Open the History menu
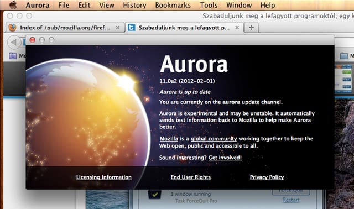The width and height of the screenshot is (354, 209). [x=134, y=5]
